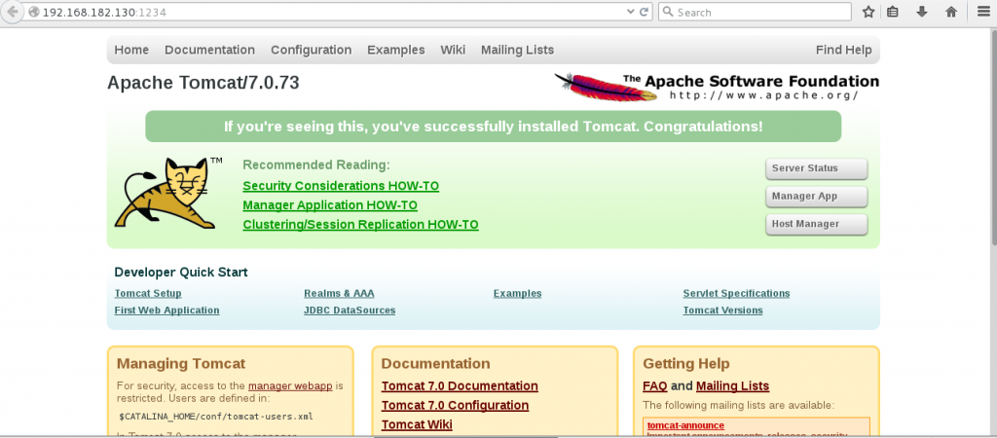
Task: Open Security Considerations HOW-TO link
Action: coord(341,186)
